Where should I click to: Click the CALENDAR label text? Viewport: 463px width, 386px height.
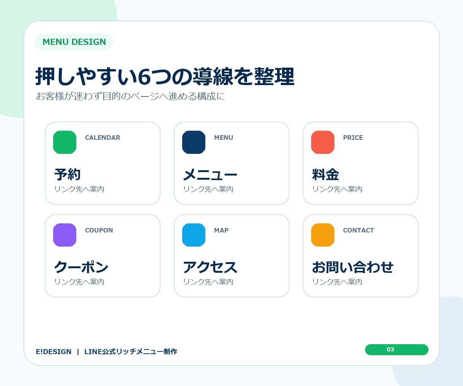102,138
